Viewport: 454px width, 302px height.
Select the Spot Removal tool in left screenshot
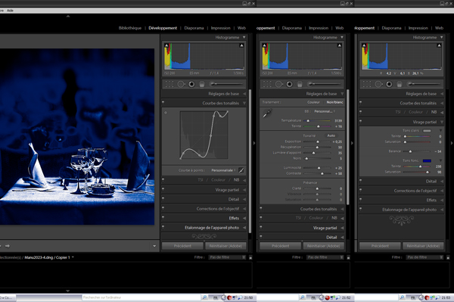(181, 84)
